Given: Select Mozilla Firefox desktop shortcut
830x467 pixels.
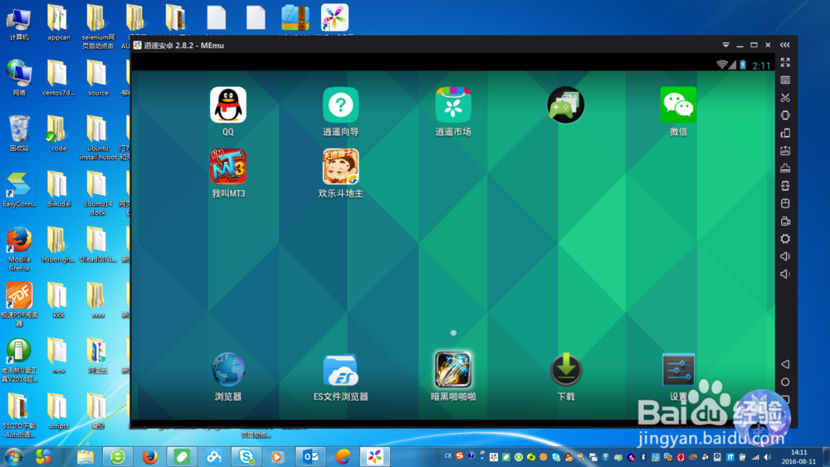Looking at the screenshot, I should tap(19, 249).
